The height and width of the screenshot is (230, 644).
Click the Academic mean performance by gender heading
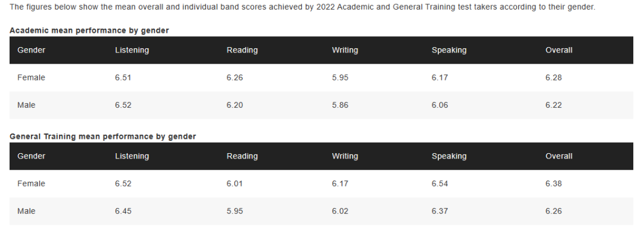click(89, 30)
